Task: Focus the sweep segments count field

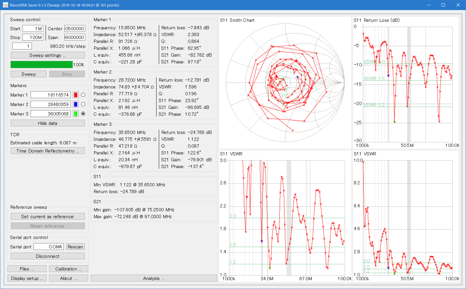Action: [22, 46]
